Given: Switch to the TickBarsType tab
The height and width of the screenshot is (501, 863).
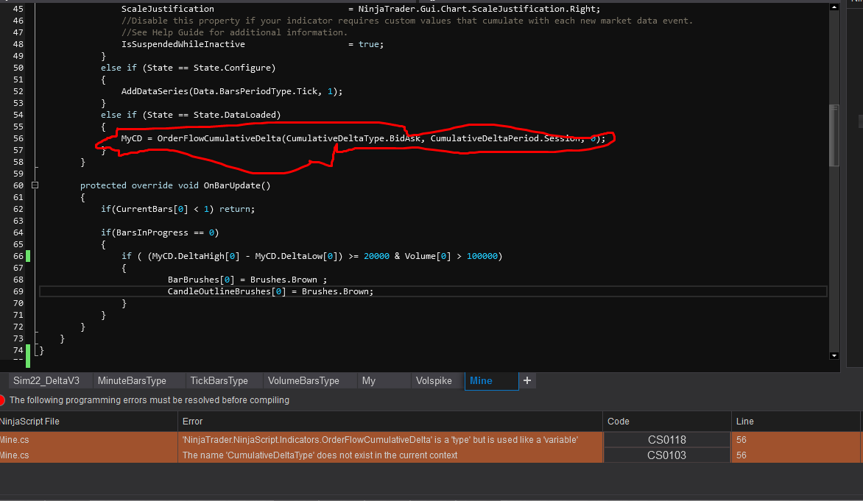Looking at the screenshot, I should pyautogui.click(x=219, y=380).
